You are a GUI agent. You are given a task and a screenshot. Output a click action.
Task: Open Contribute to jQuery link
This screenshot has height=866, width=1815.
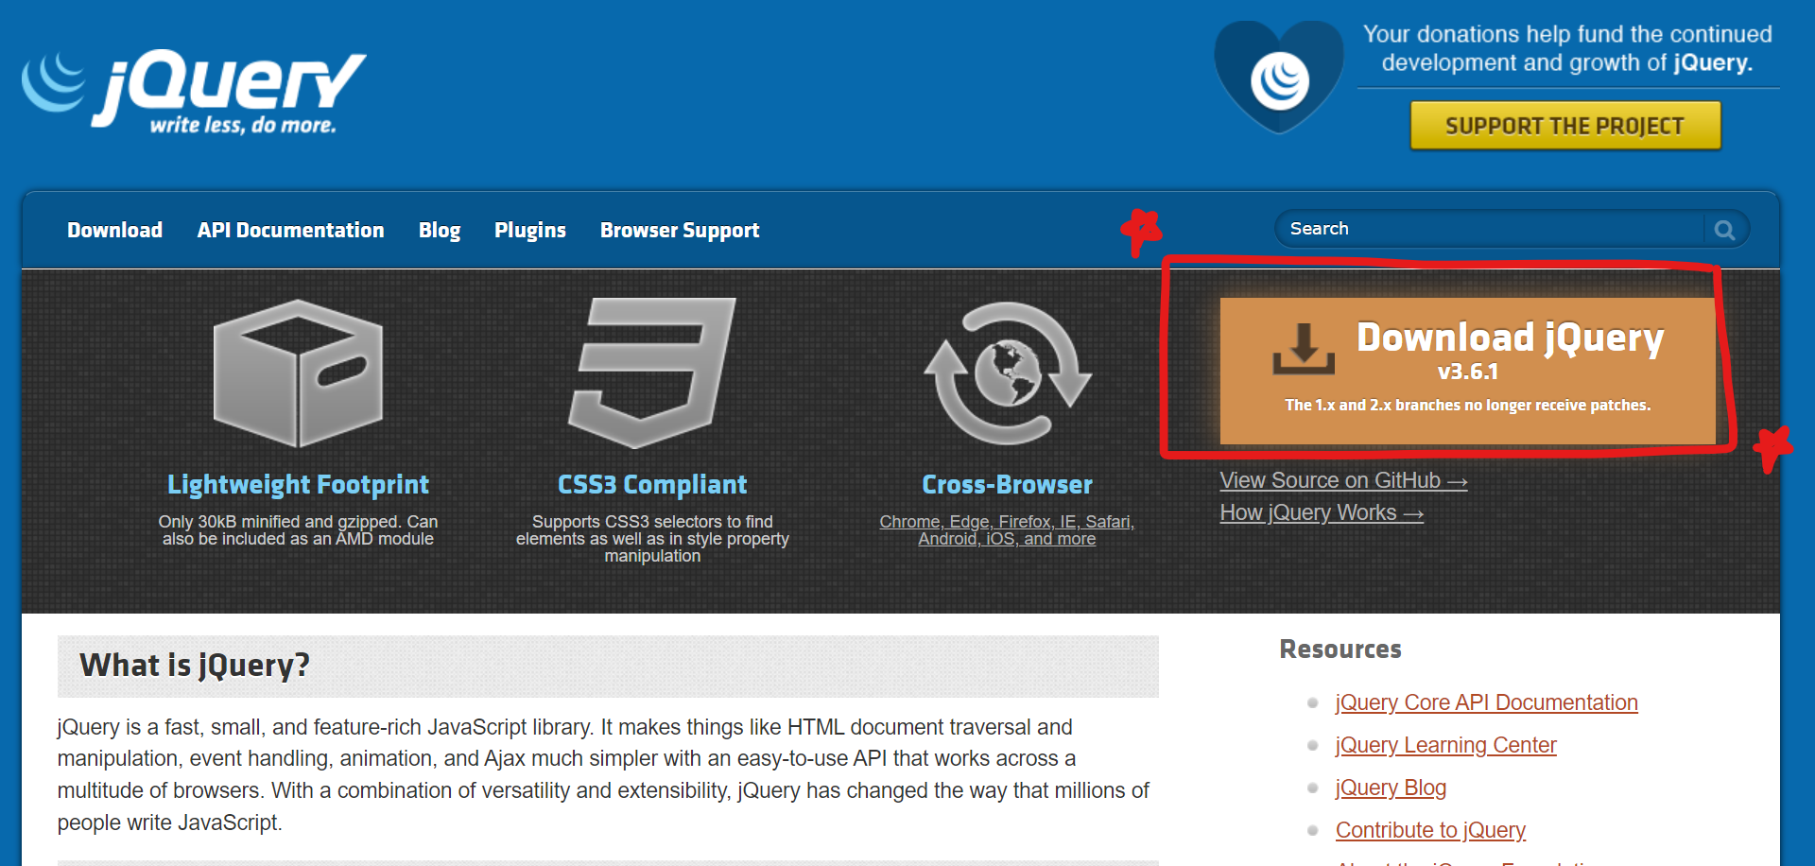(x=1430, y=830)
